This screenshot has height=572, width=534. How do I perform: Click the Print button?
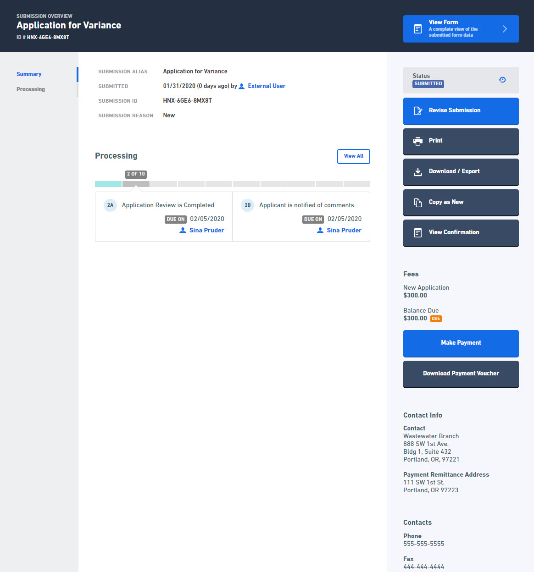(x=461, y=141)
